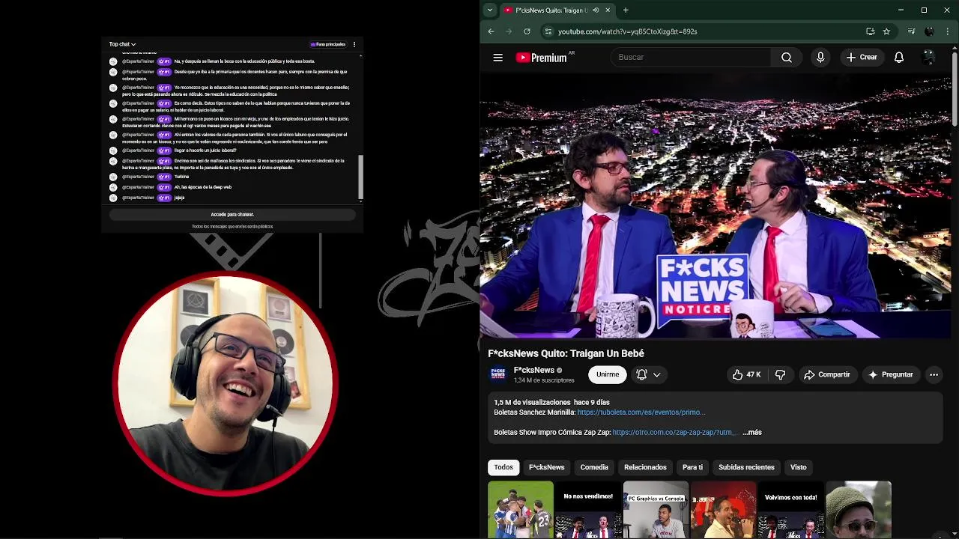
Task: Click the Crear button
Action: (862, 57)
